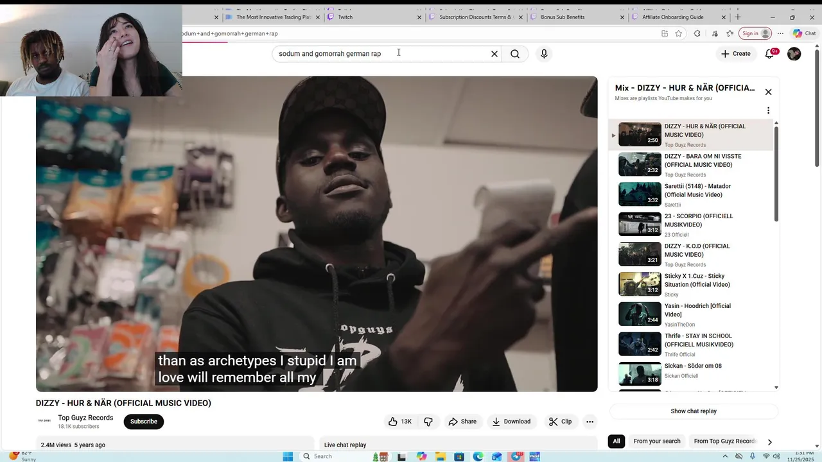Start voice search with the microphone icon
This screenshot has width=822, height=462.
[544, 54]
